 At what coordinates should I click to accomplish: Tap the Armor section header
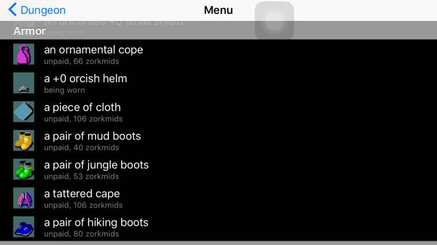[x=30, y=31]
